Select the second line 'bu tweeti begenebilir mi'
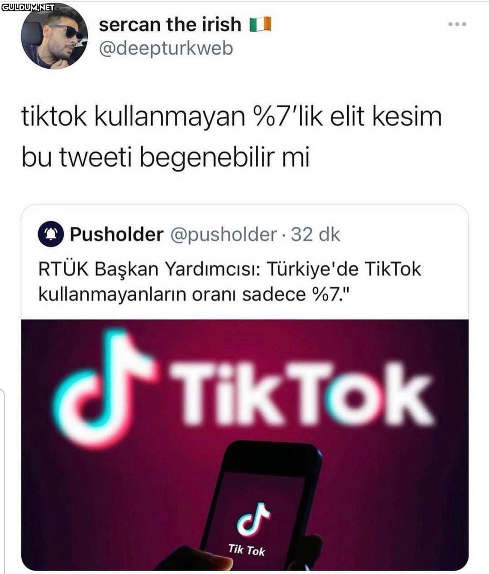489x574 pixels. click(165, 158)
